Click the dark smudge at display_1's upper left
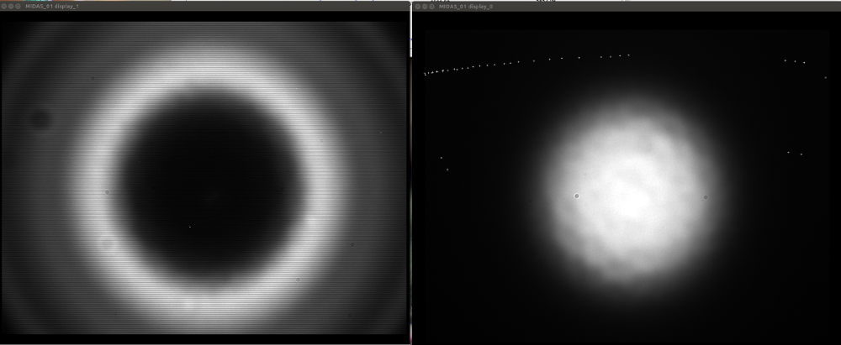 point(39,119)
